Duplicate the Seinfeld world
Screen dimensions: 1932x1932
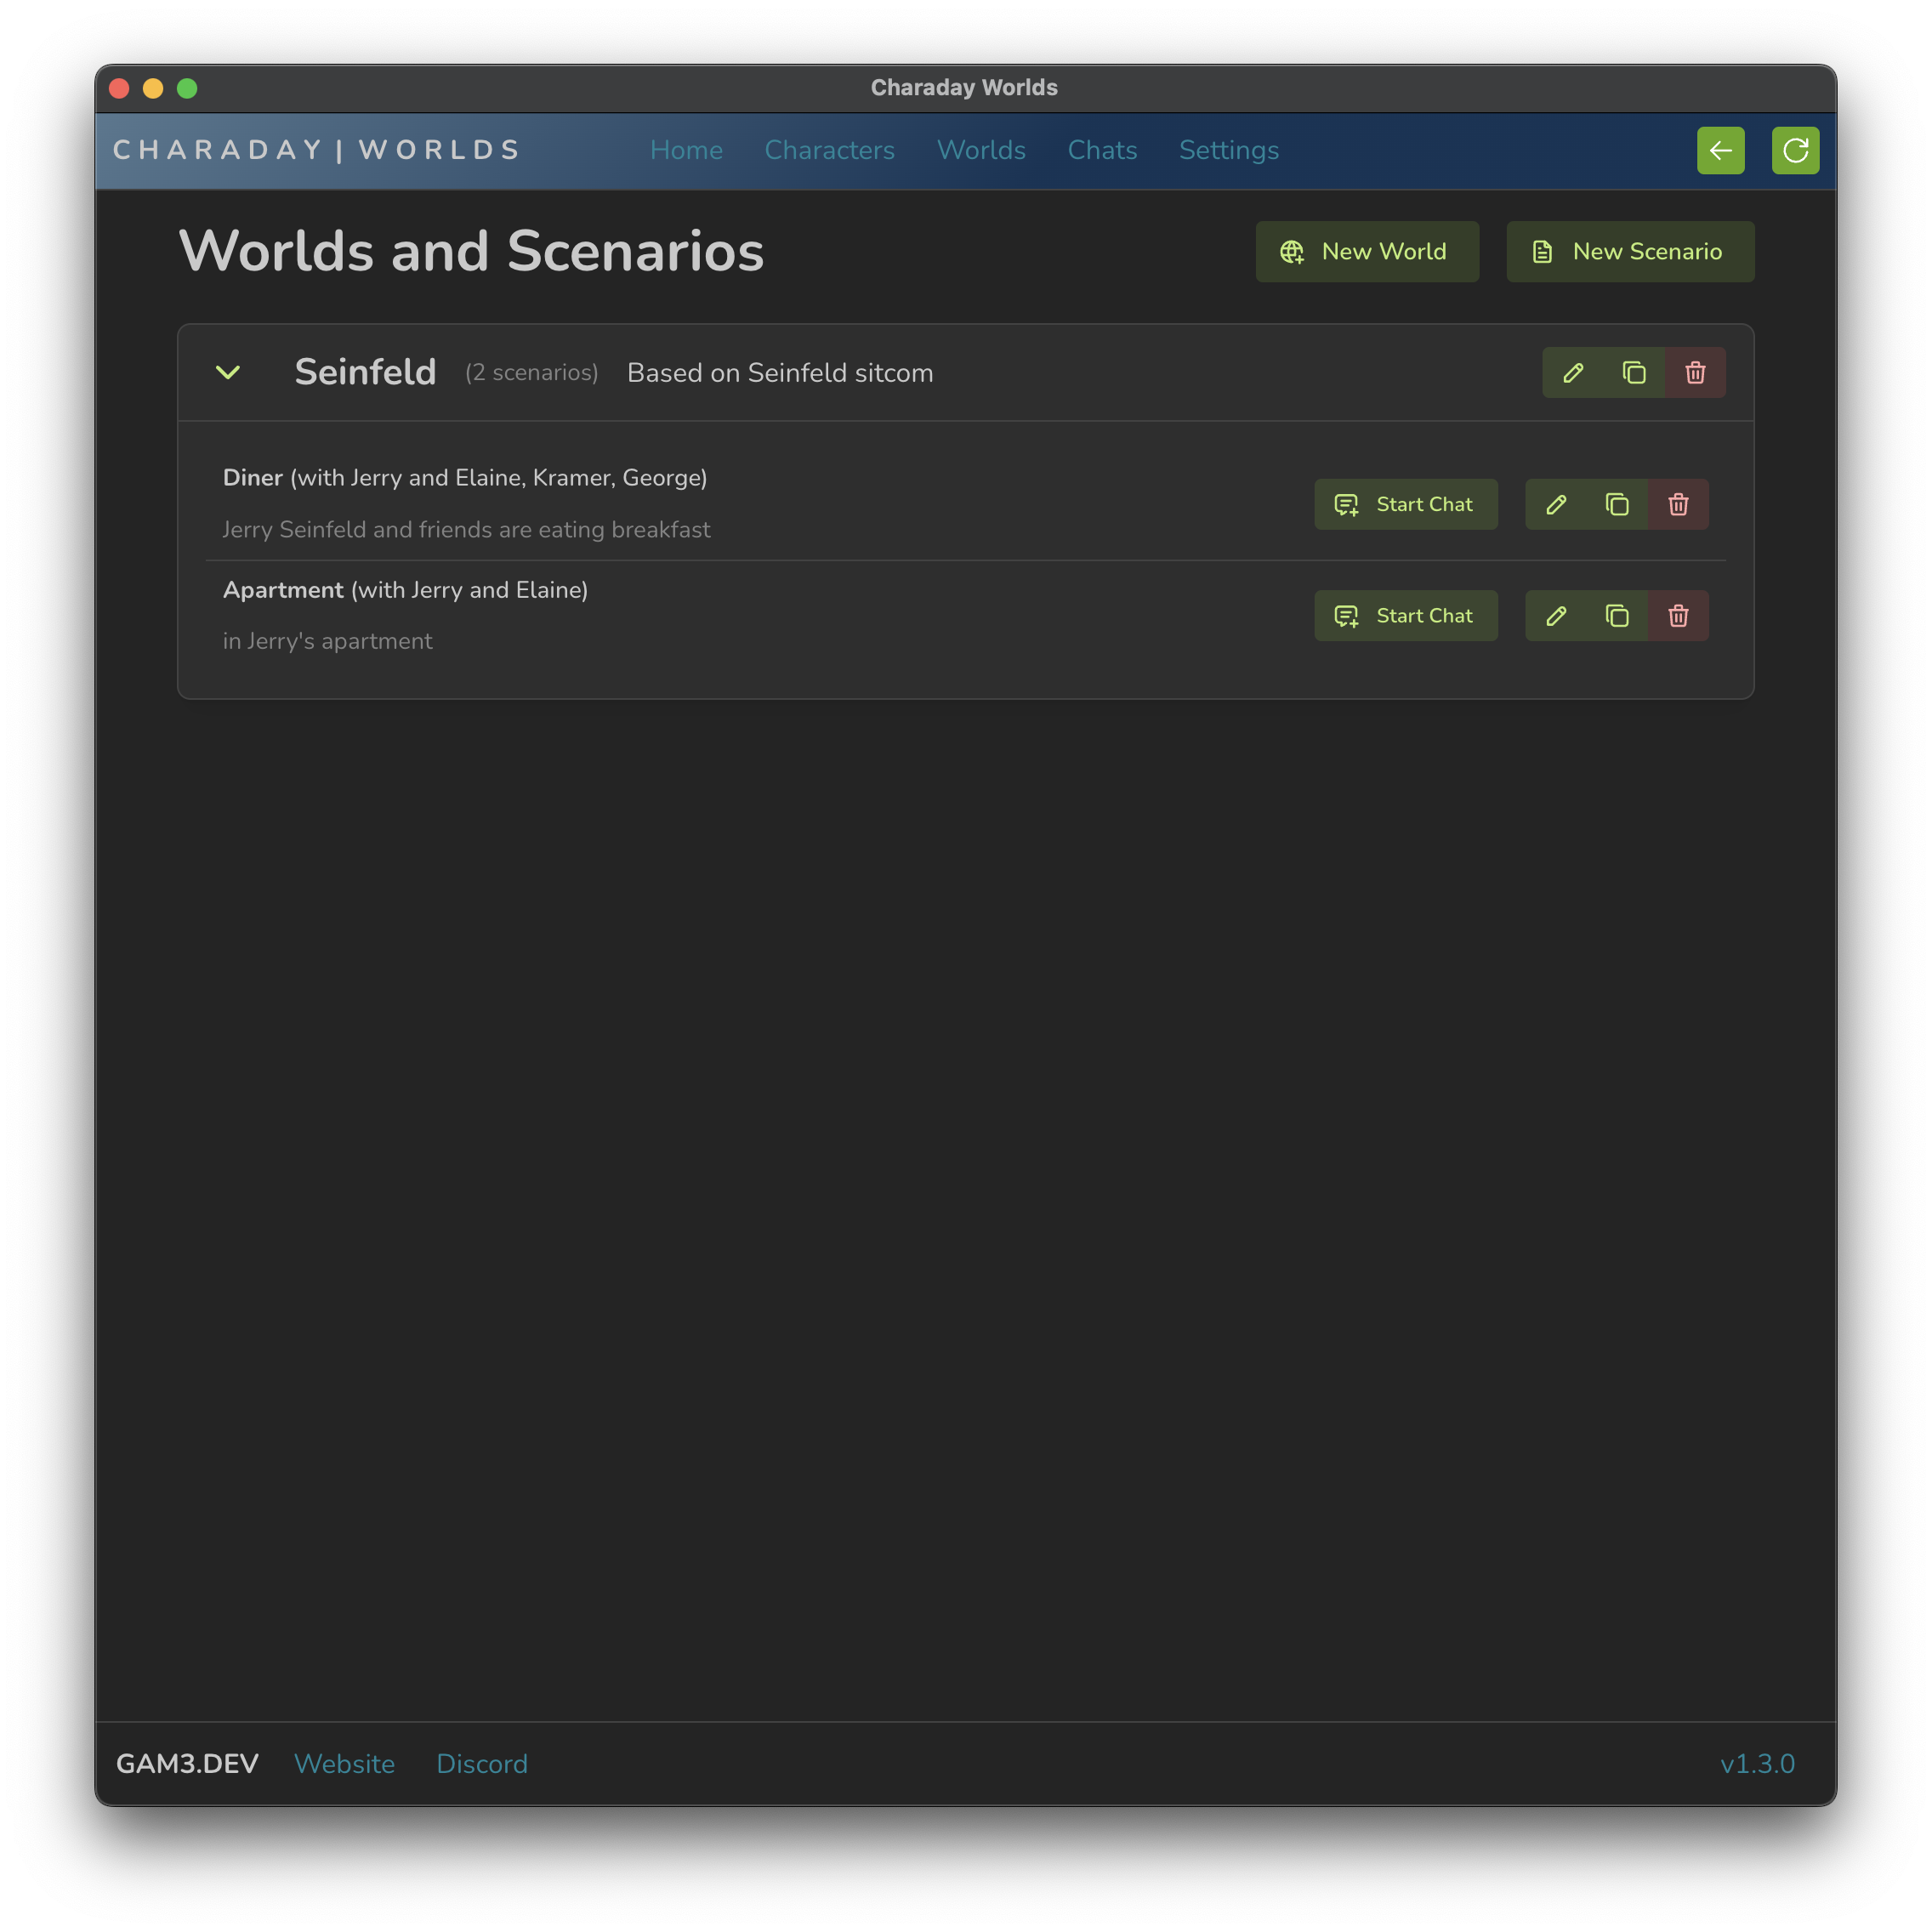tap(1634, 373)
